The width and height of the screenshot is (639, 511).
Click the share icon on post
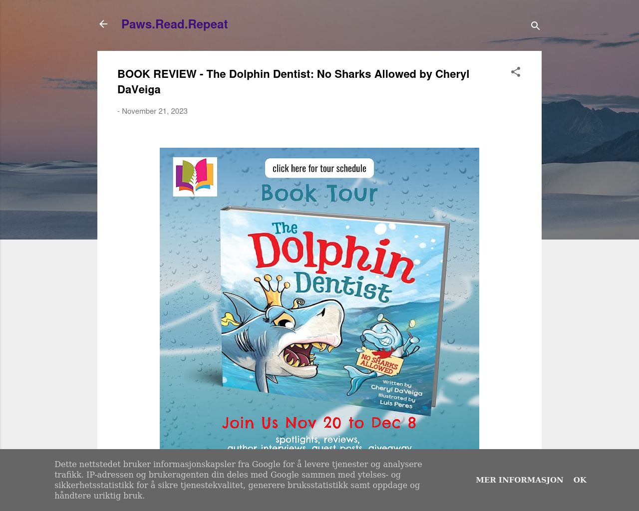pos(516,72)
